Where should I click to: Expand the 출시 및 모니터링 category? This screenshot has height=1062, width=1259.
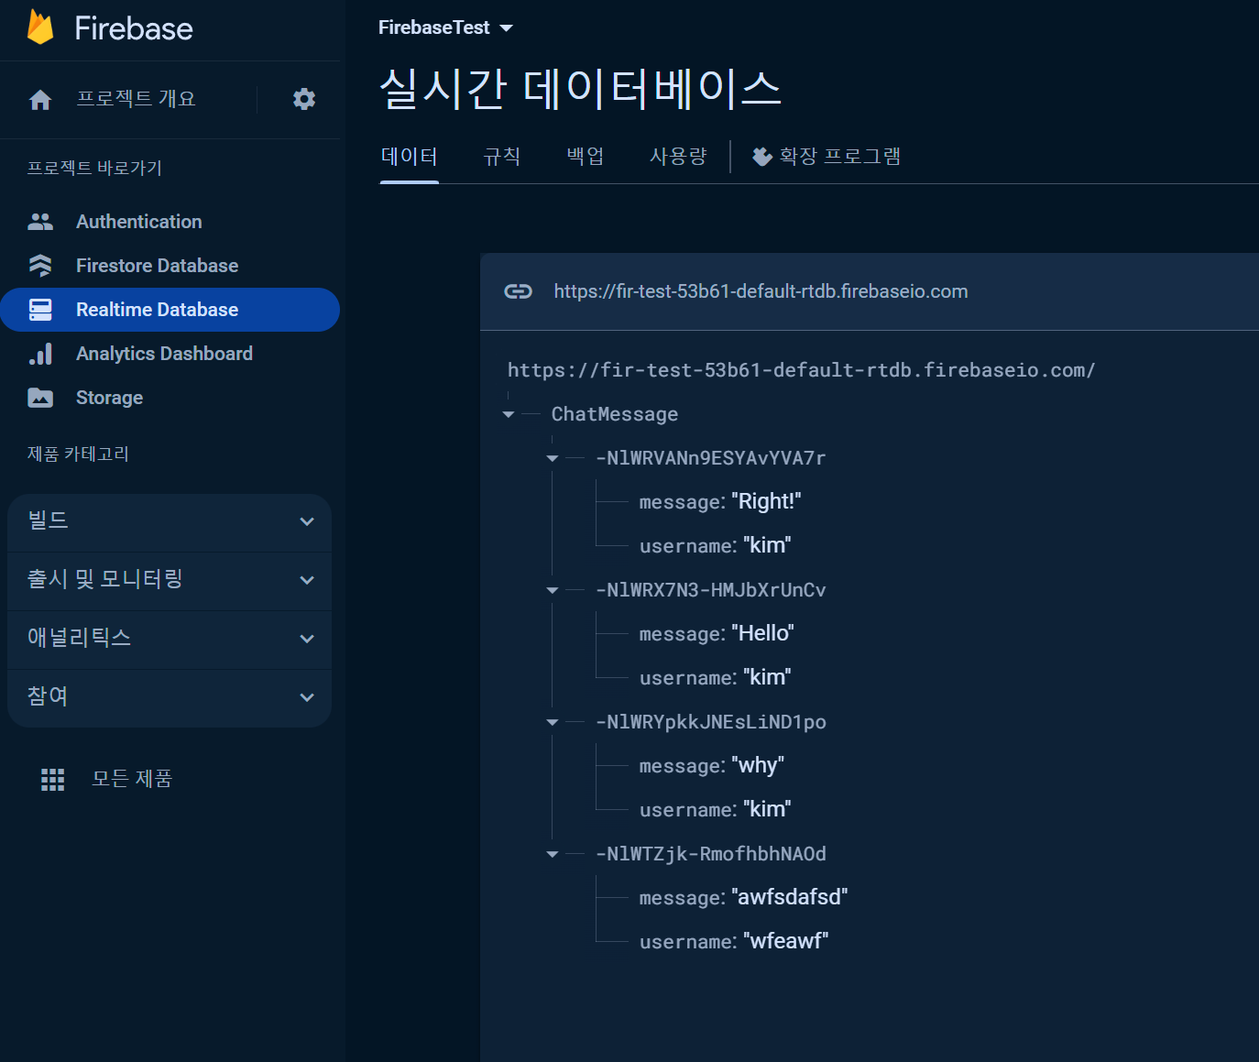pyautogui.click(x=170, y=580)
